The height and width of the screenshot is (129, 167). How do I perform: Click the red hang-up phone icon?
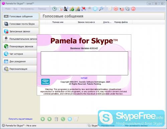133,9
